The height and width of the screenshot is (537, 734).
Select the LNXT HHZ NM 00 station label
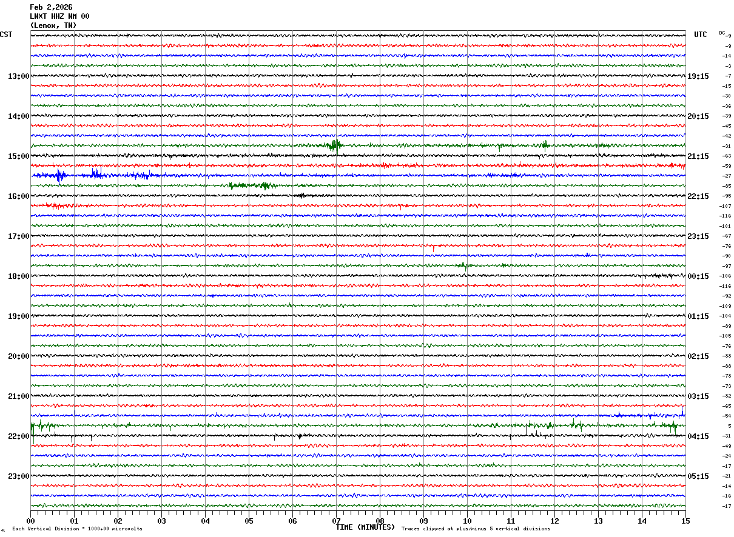(59, 16)
